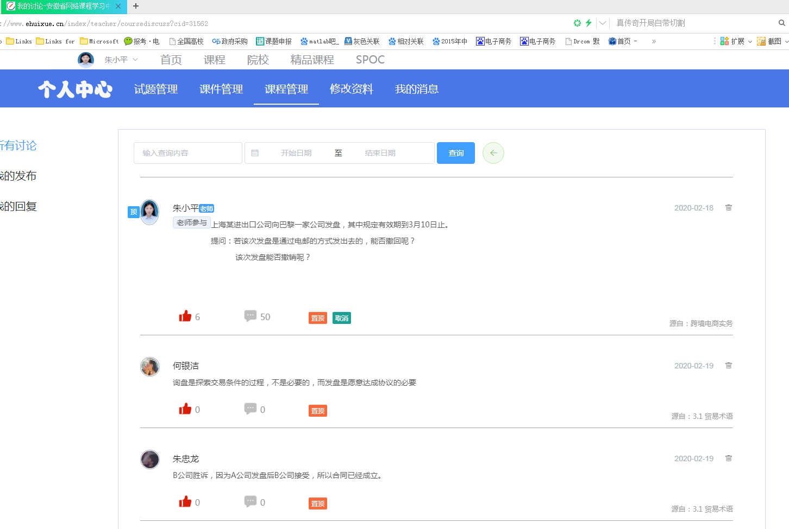The width and height of the screenshot is (789, 529).
Task: Pin 何银洁's post using 置顶
Action: (x=318, y=411)
